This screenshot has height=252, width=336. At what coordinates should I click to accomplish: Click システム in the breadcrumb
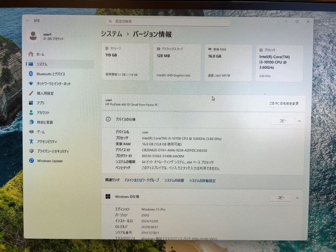point(111,34)
